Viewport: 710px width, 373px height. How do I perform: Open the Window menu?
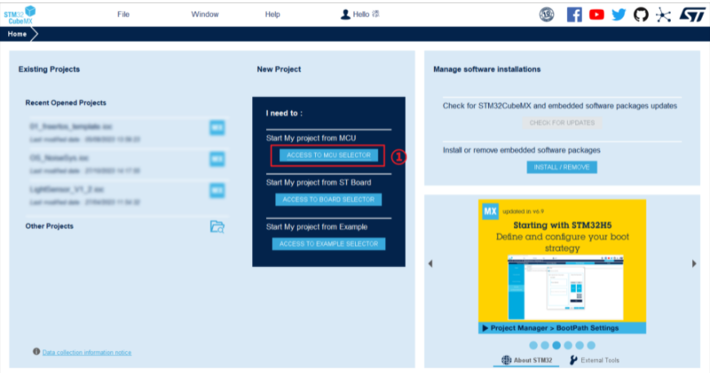coord(205,15)
